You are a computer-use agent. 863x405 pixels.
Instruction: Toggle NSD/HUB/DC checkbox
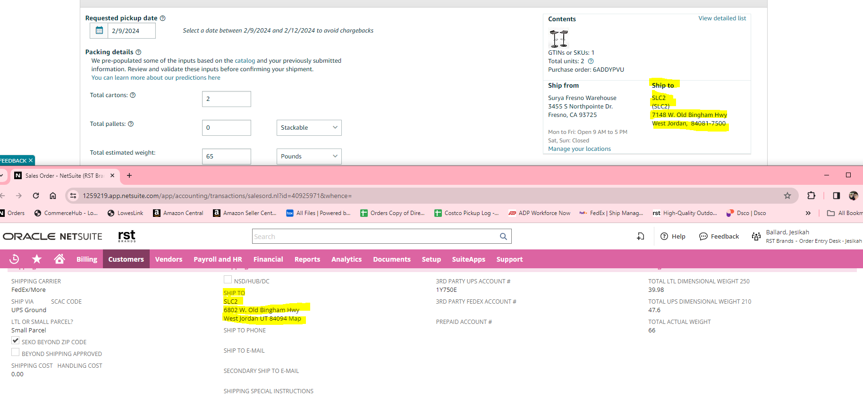tap(228, 280)
